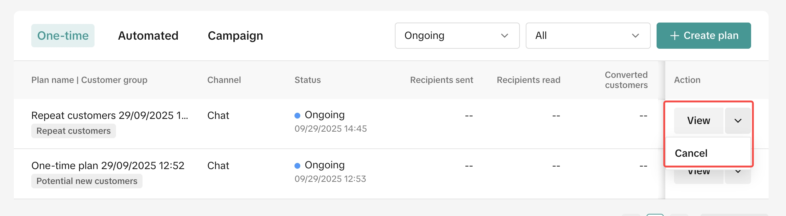Click the plus icon on Create plan

[x=675, y=36]
